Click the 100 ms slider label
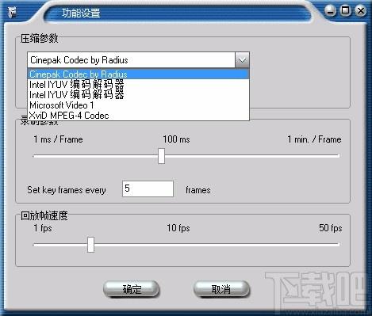The height and width of the screenshot is (316, 372). pos(176,139)
